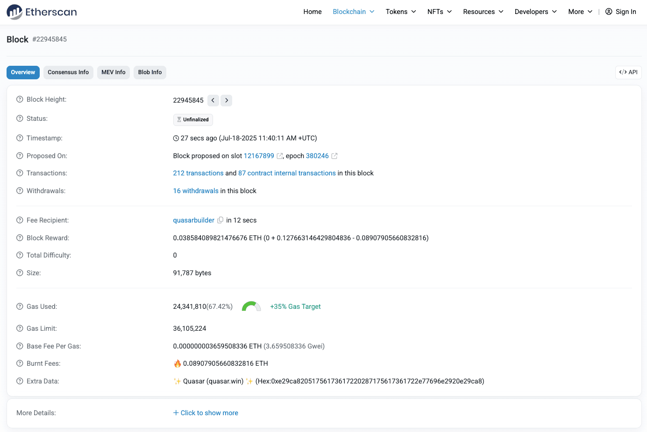Click the API button
This screenshot has width=647, height=432.
[628, 72]
